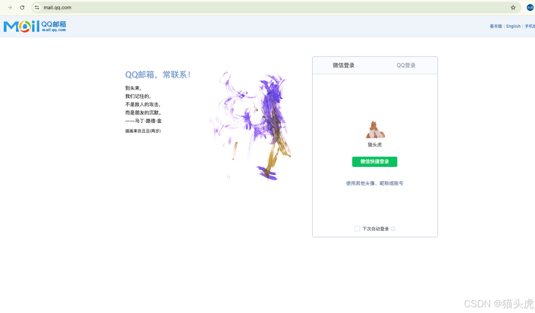Switch to QQ登录 tab
The width and height of the screenshot is (535, 313).
(406, 65)
